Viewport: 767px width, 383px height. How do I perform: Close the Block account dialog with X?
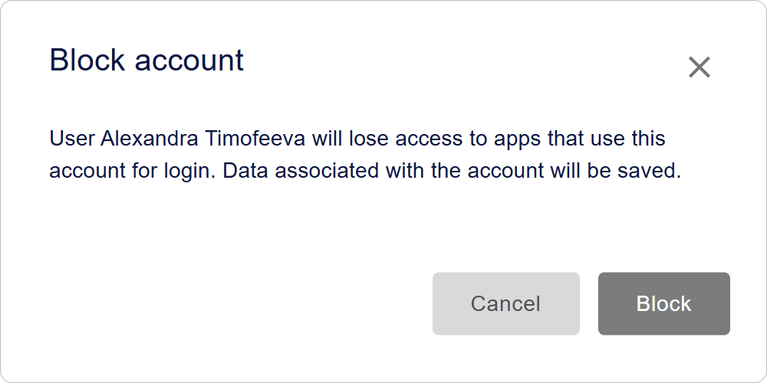click(699, 67)
